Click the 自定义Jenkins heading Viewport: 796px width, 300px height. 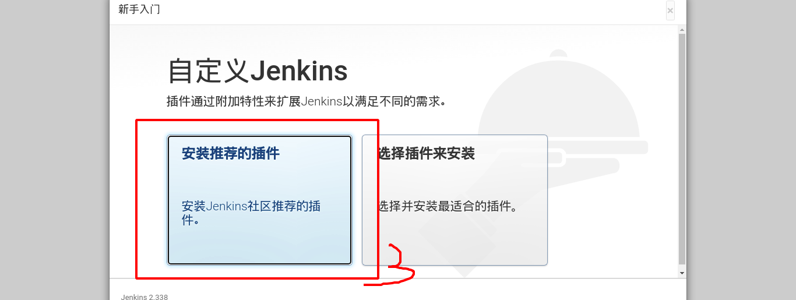258,71
